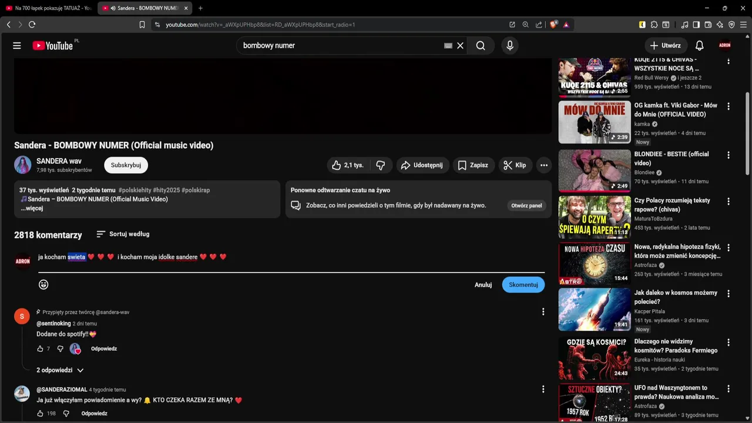
Task: Go back to the previous page
Action: (x=8, y=25)
